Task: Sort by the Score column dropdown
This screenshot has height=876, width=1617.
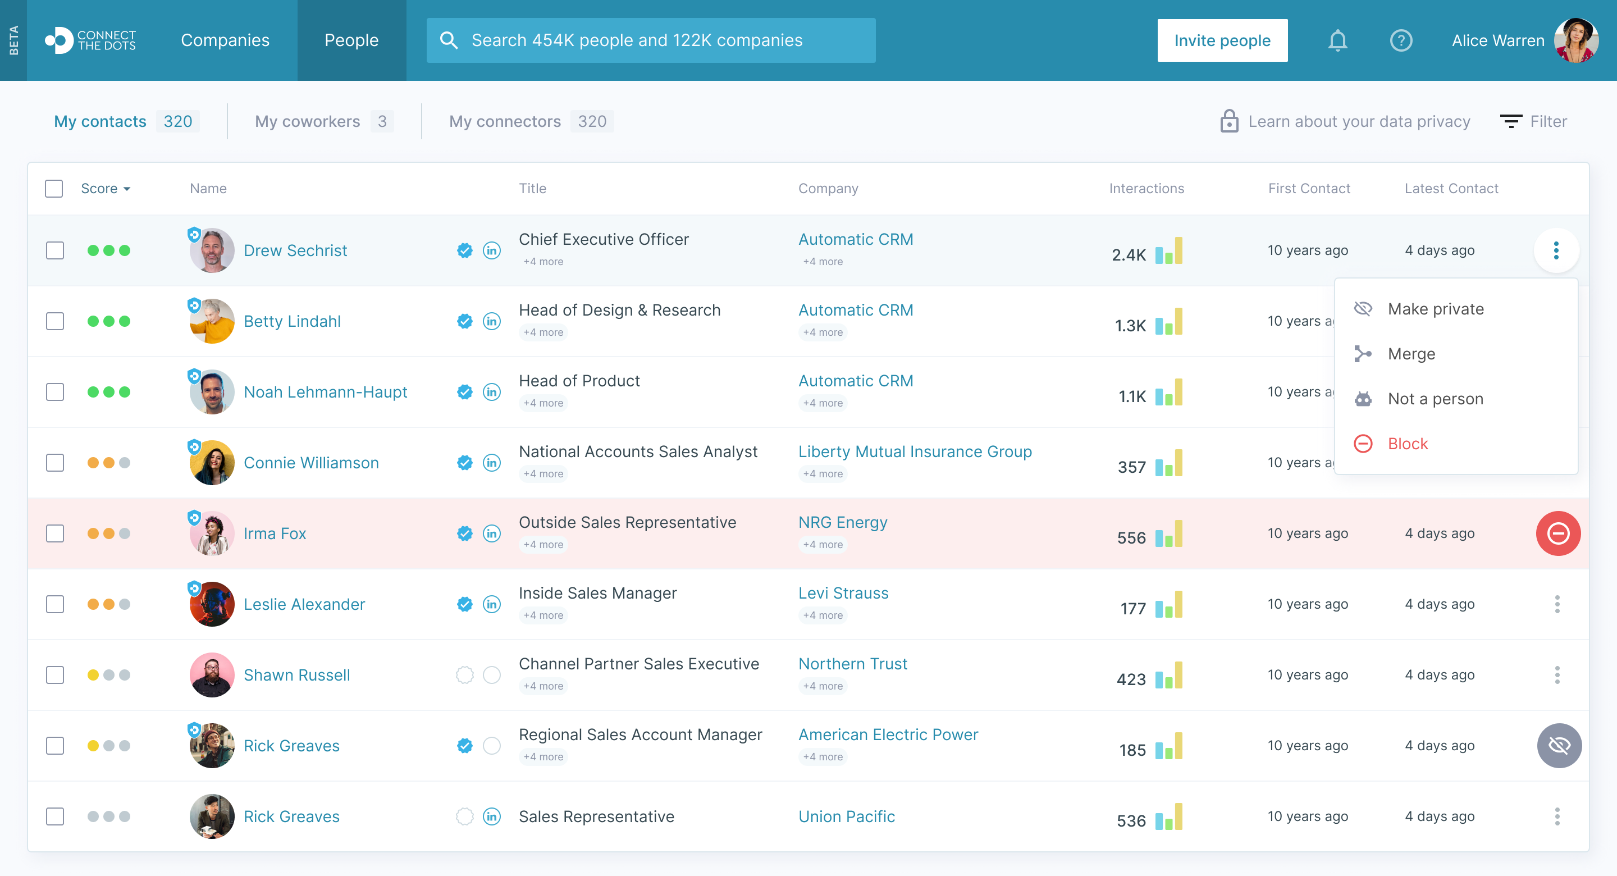Action: click(x=106, y=188)
